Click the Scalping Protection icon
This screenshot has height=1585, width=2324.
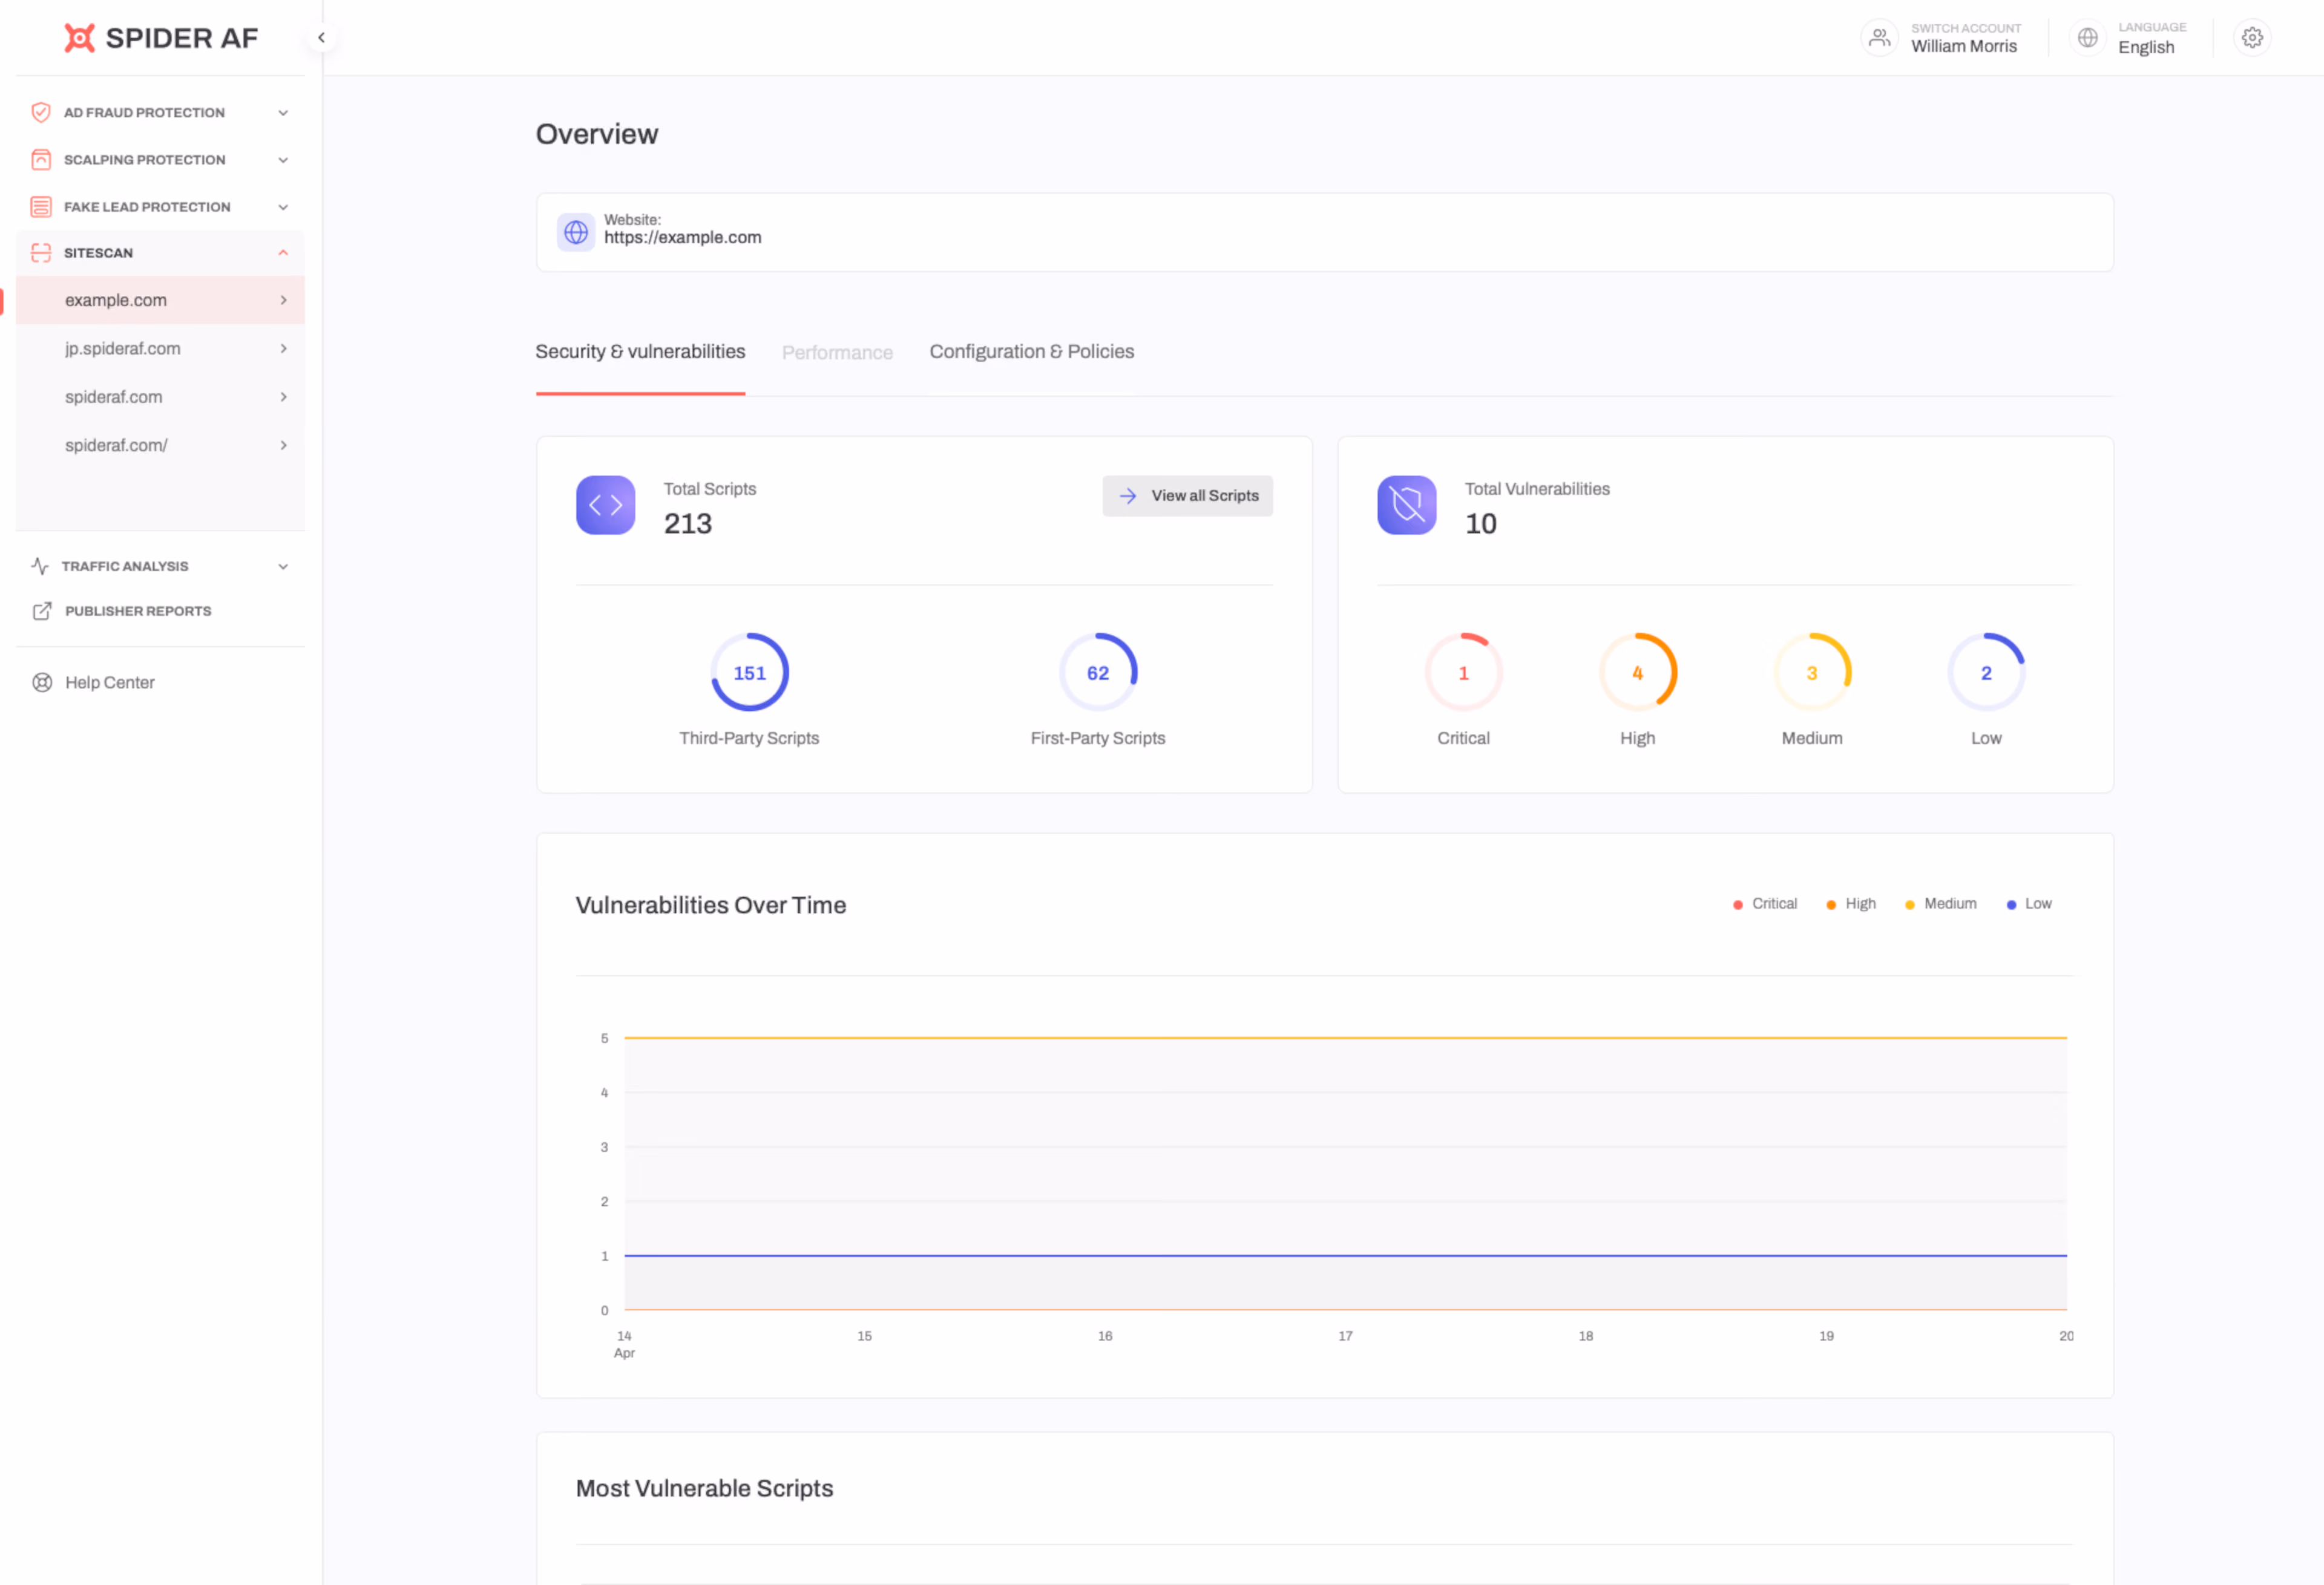[41, 159]
